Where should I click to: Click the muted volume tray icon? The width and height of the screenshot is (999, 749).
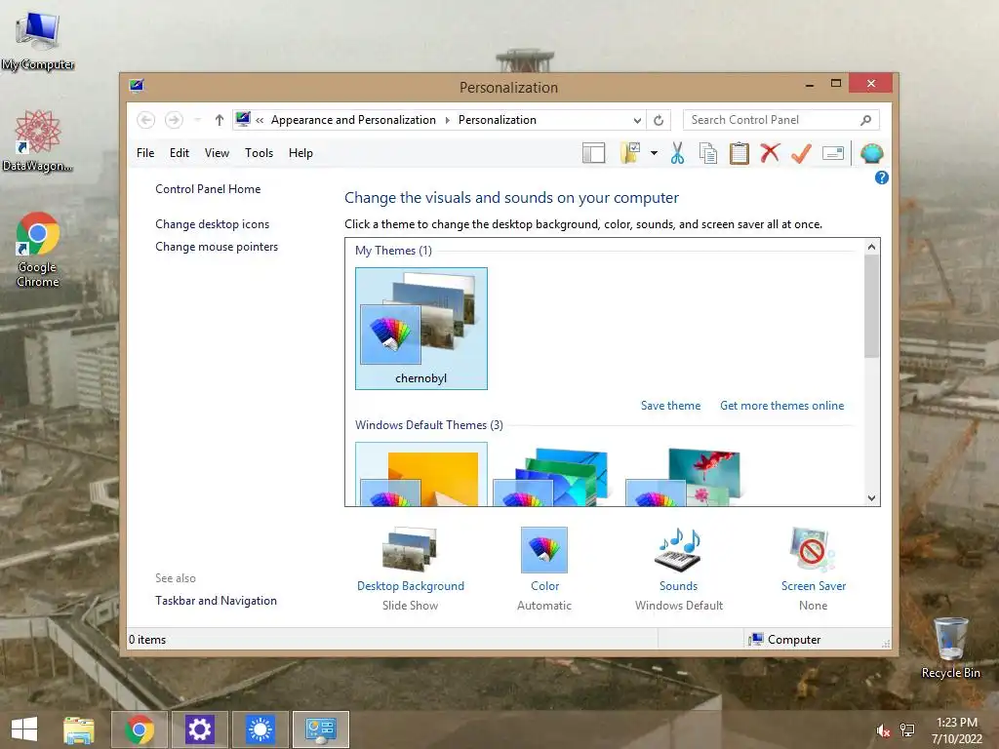[x=883, y=730]
